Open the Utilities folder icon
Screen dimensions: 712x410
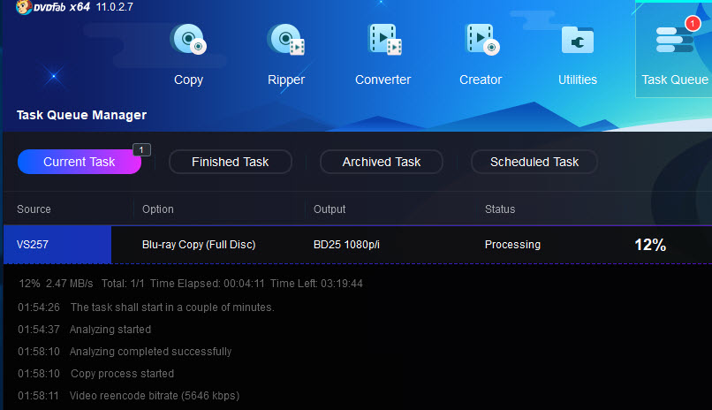577,40
